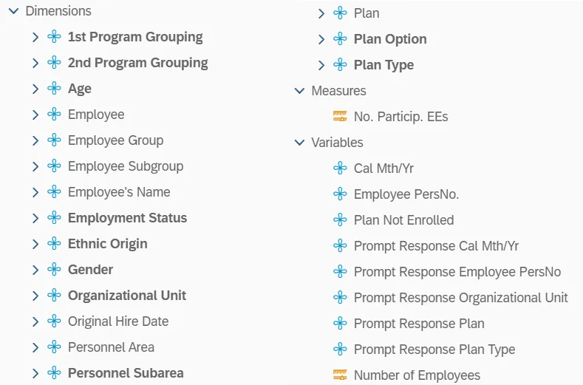Select the Original Hire Date dimension
Viewport: 583px width, 385px height.
pyautogui.click(x=118, y=321)
